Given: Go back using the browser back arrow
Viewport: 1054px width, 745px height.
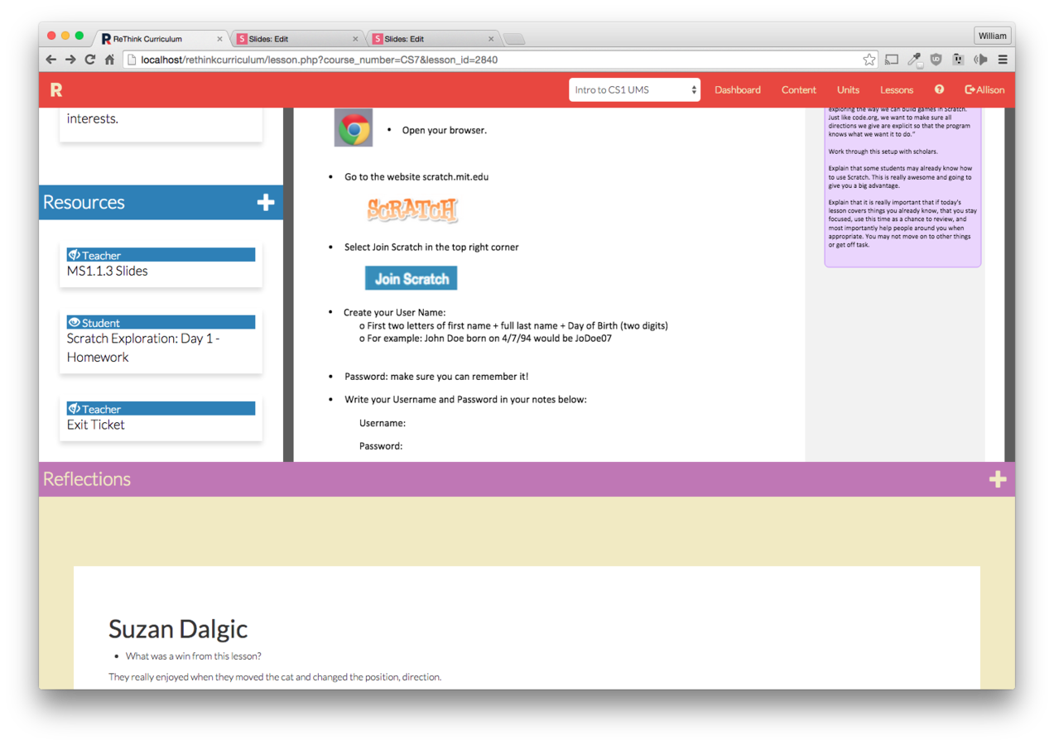Looking at the screenshot, I should [51, 60].
